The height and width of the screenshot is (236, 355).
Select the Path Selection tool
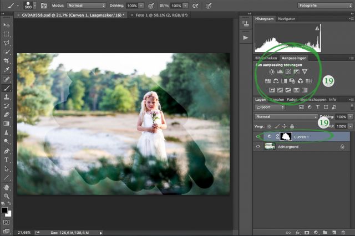click(x=6, y=168)
